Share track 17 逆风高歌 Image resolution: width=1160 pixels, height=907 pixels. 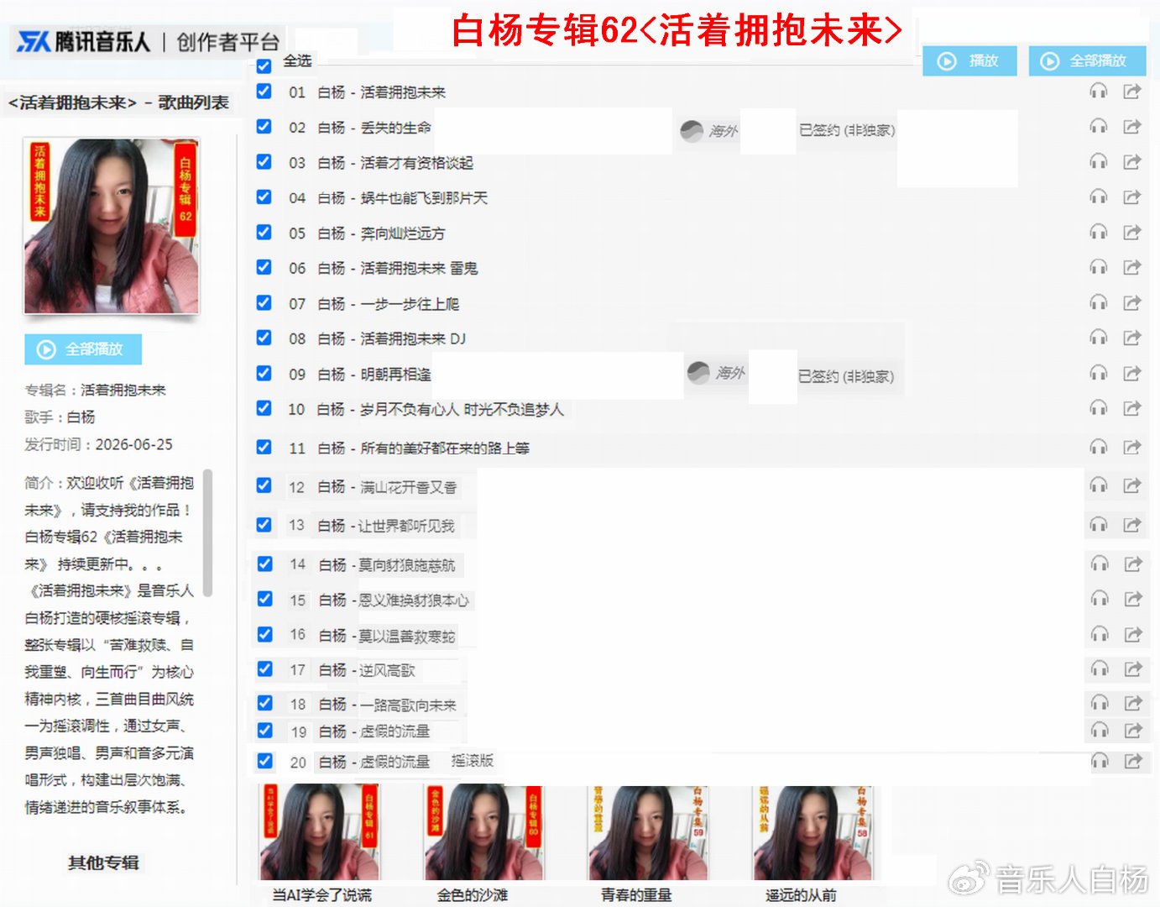click(x=1133, y=668)
